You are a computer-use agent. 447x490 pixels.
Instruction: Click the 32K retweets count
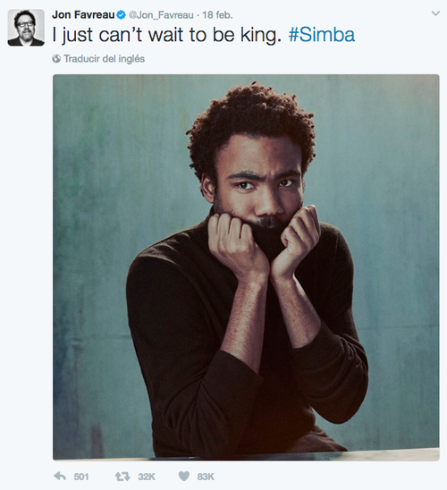point(147,477)
